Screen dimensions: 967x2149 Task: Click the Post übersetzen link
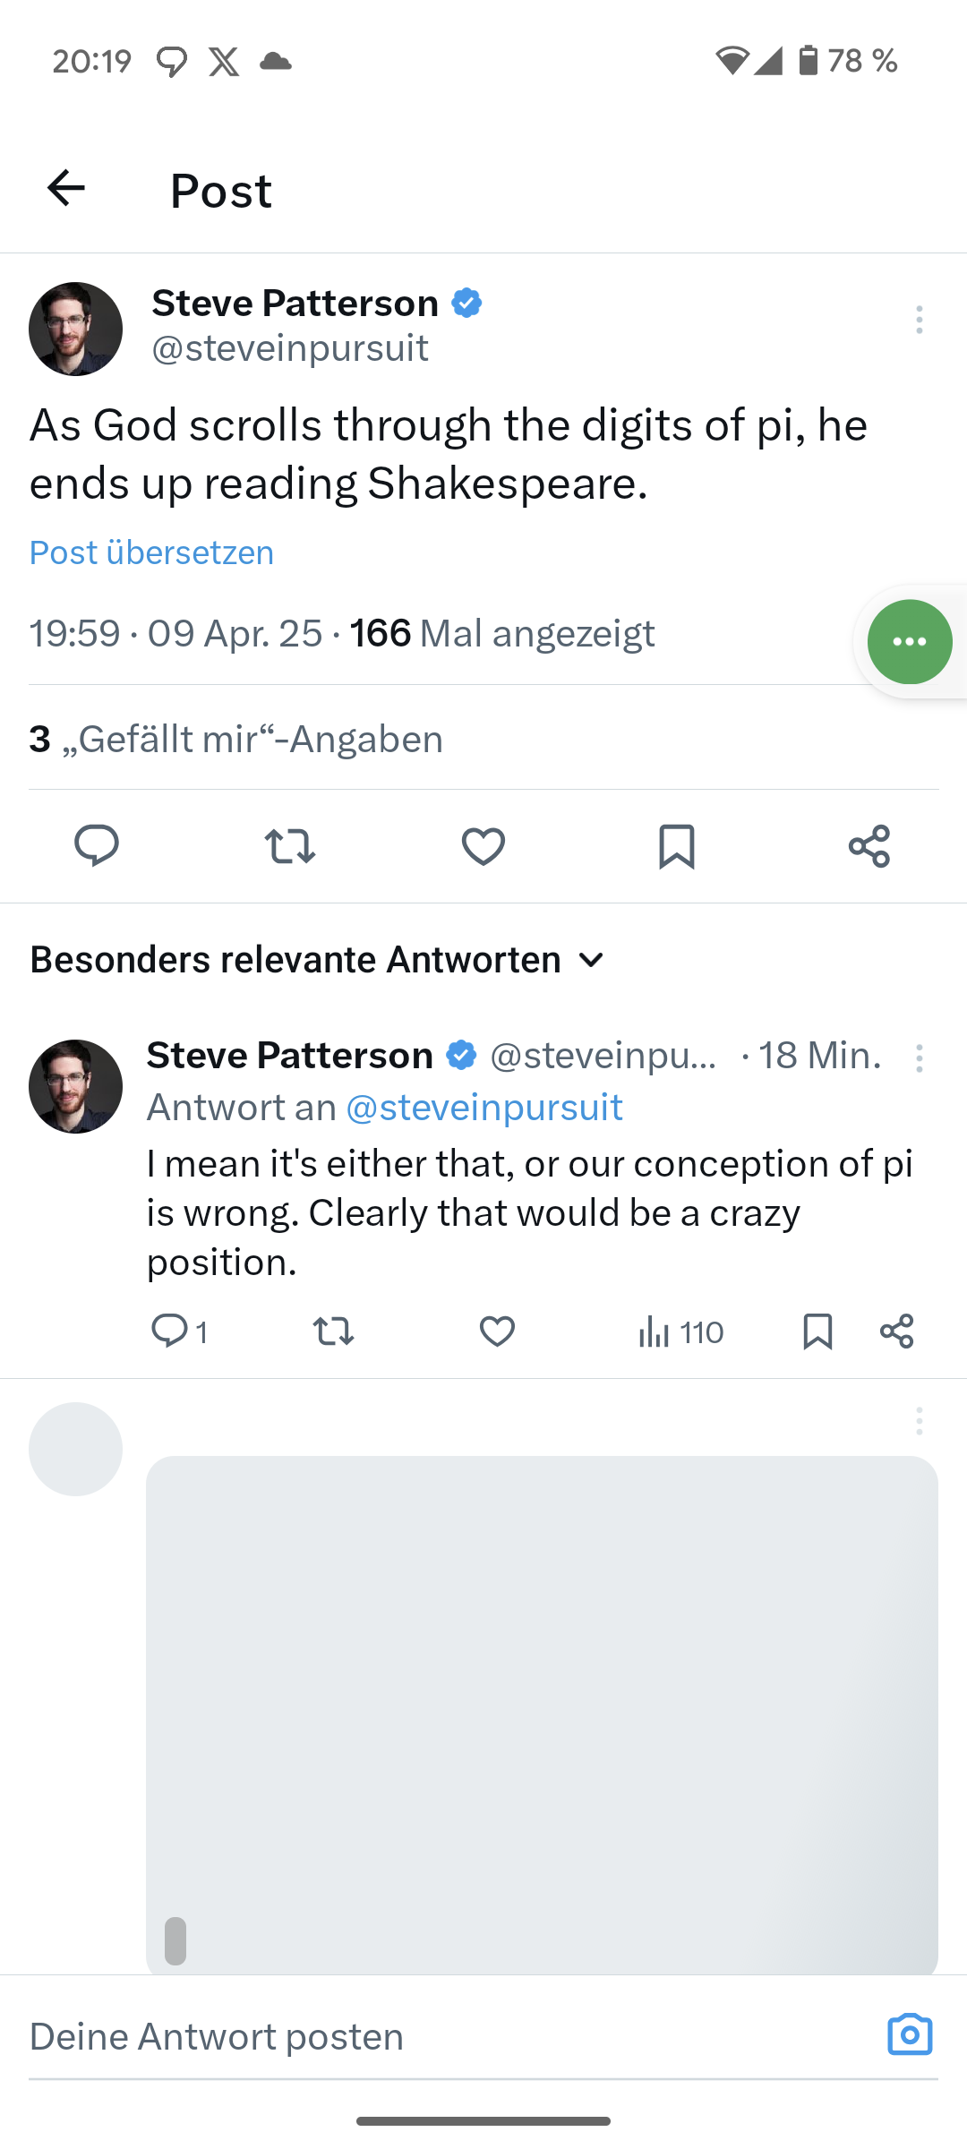152,552
